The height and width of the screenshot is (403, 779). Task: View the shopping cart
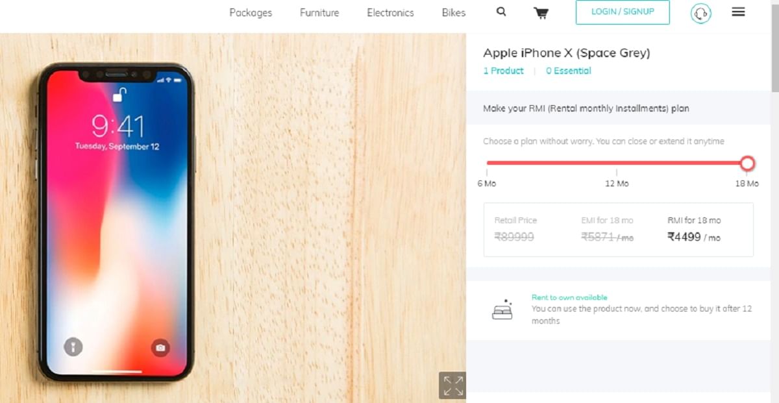click(x=541, y=12)
